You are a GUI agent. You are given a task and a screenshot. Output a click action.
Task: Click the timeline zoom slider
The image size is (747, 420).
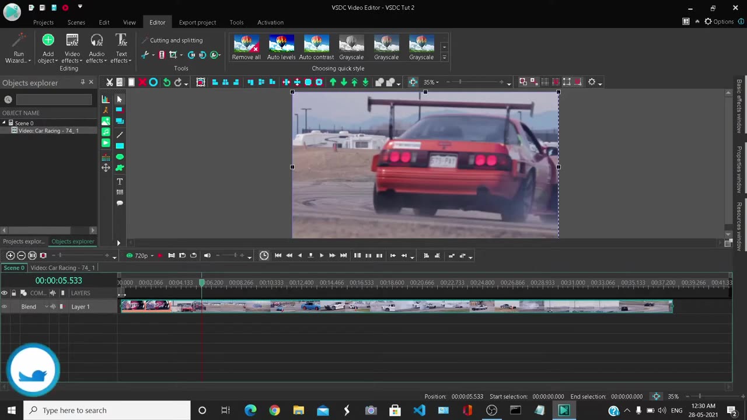[x=82, y=256]
